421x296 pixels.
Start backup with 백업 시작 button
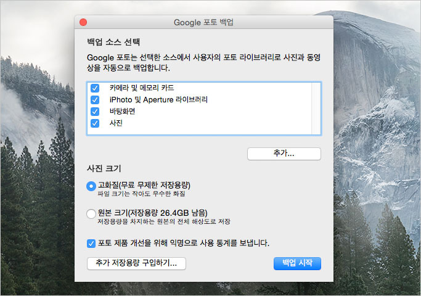[x=297, y=263]
